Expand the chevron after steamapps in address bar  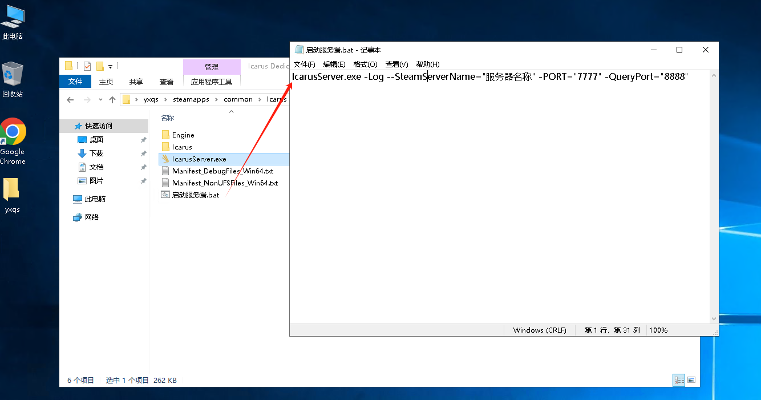pos(217,99)
